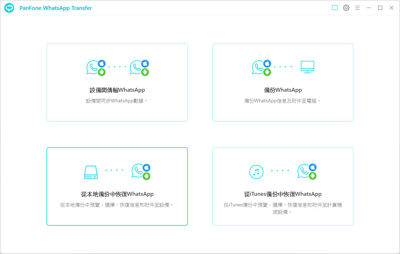The image size is (400, 254).
Task: Click the PanFone logo in the title bar
Action: (x=9, y=7)
